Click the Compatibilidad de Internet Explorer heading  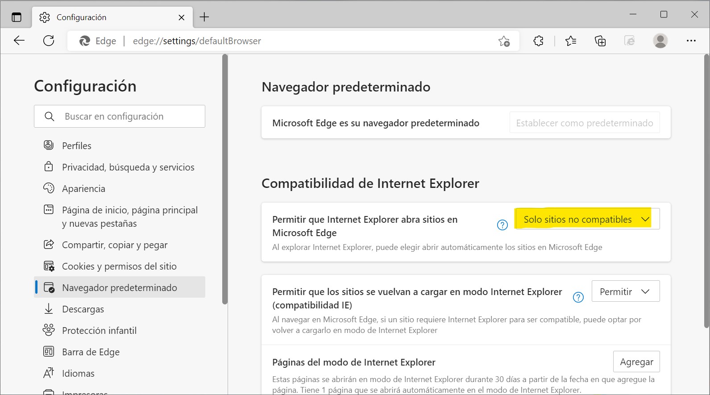[x=370, y=183]
